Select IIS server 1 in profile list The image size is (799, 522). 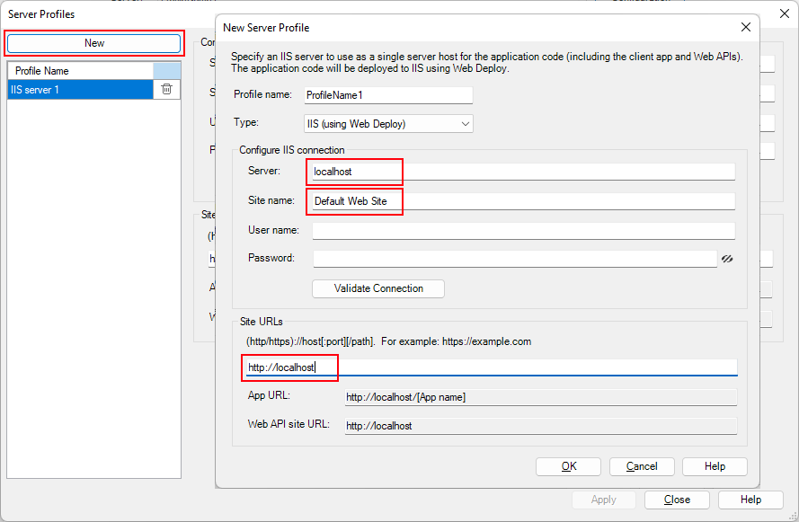[x=80, y=89]
